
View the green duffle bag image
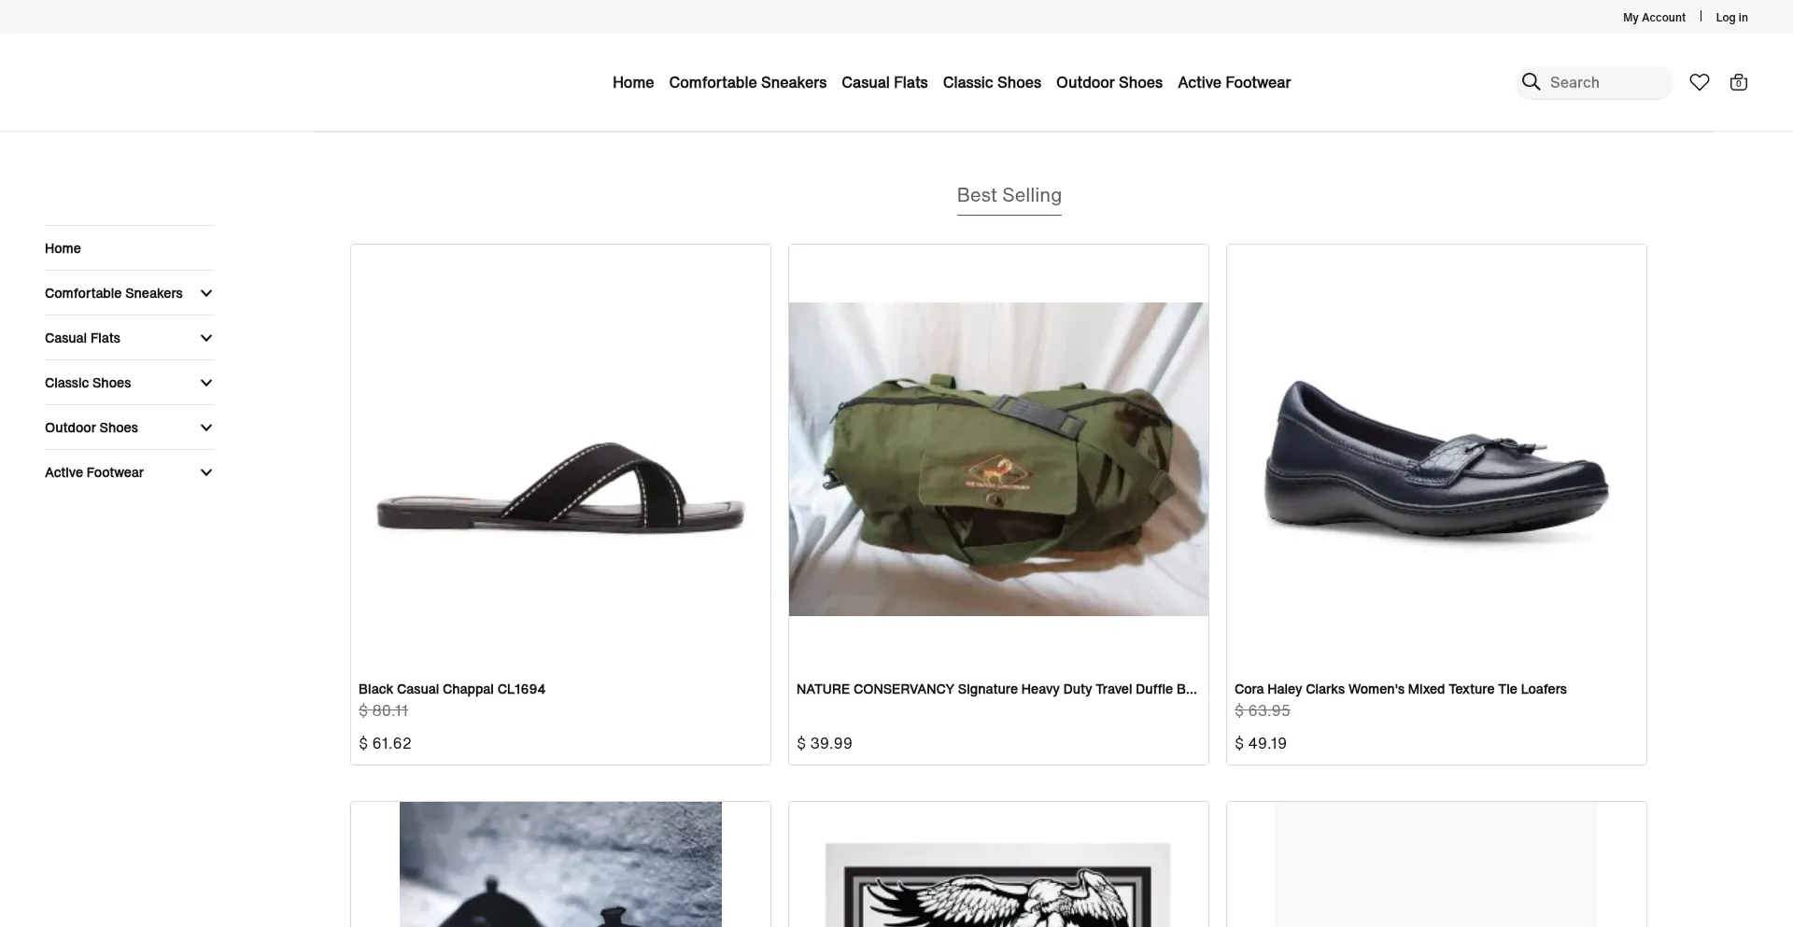[998, 458]
